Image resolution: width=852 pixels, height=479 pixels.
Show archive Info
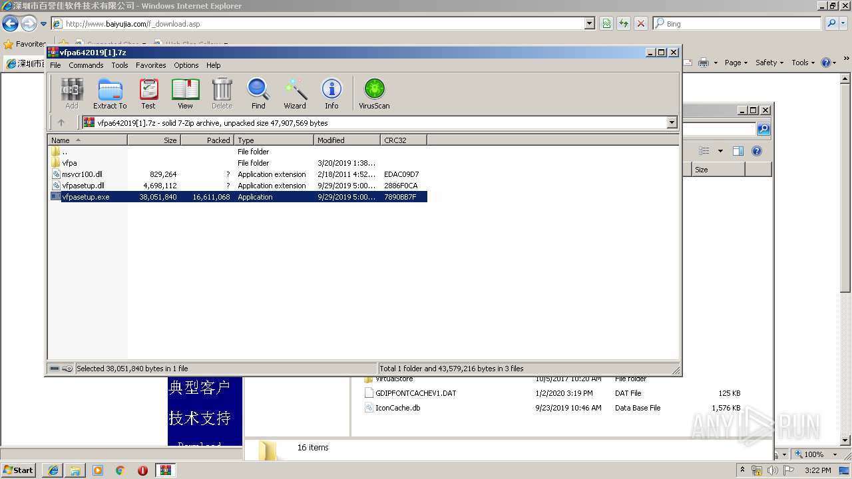(x=331, y=94)
